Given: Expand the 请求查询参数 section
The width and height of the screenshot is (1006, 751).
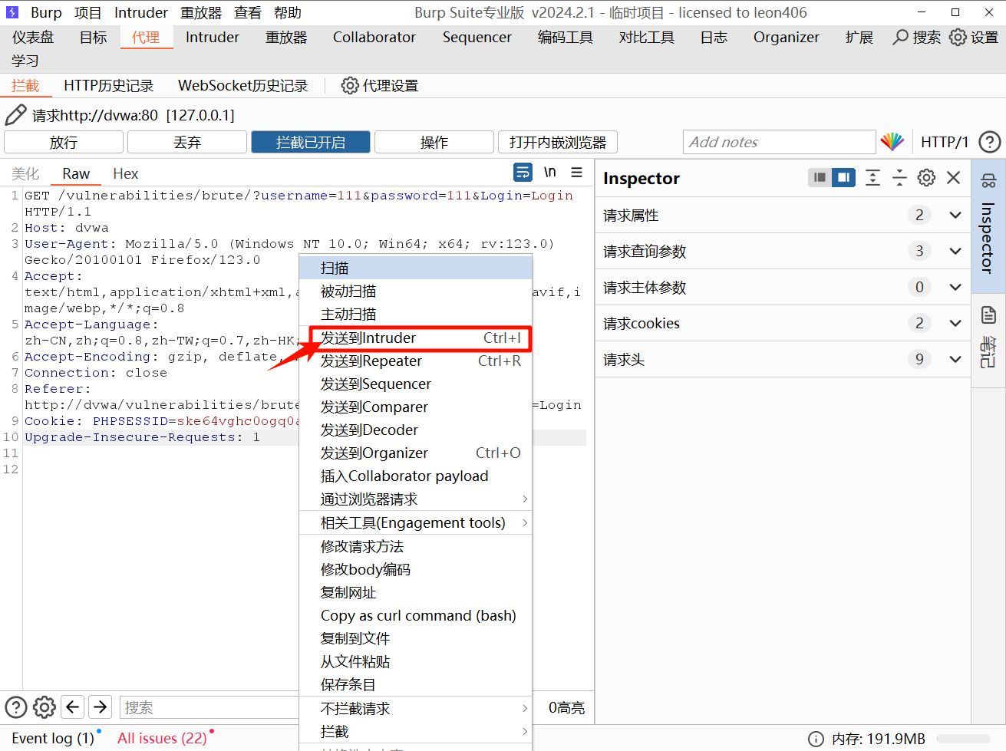Looking at the screenshot, I should (783, 251).
